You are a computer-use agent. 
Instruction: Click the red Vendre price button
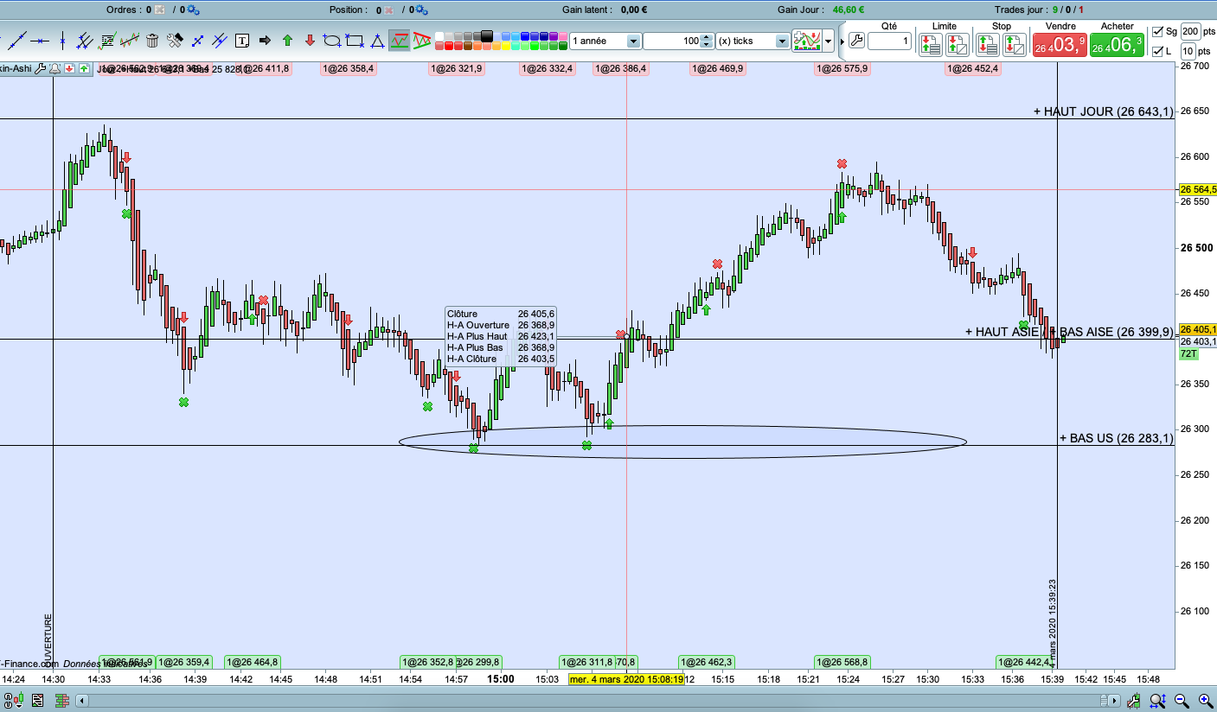point(1060,44)
